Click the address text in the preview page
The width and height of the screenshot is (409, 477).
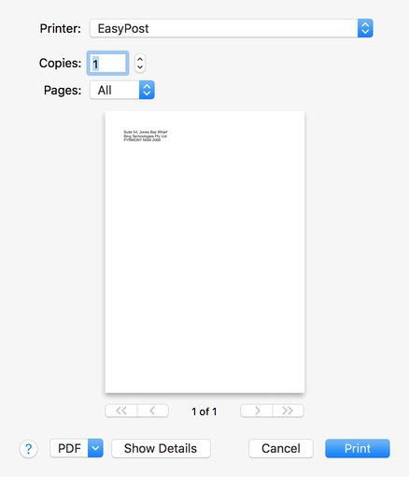[x=146, y=136]
